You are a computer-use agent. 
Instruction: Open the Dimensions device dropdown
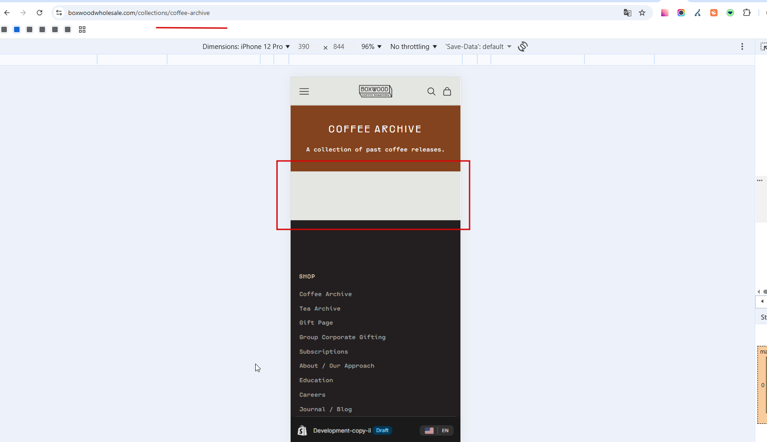246,47
